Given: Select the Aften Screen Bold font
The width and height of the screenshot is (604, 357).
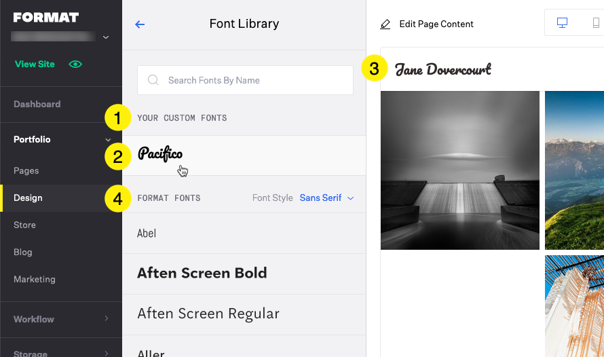Looking at the screenshot, I should pyautogui.click(x=244, y=274).
